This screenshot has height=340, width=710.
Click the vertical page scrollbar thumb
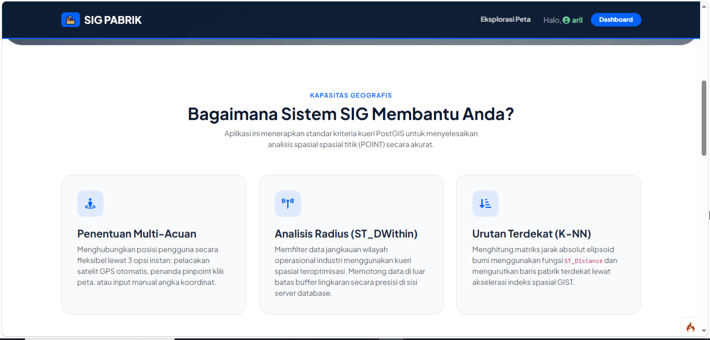click(704, 118)
